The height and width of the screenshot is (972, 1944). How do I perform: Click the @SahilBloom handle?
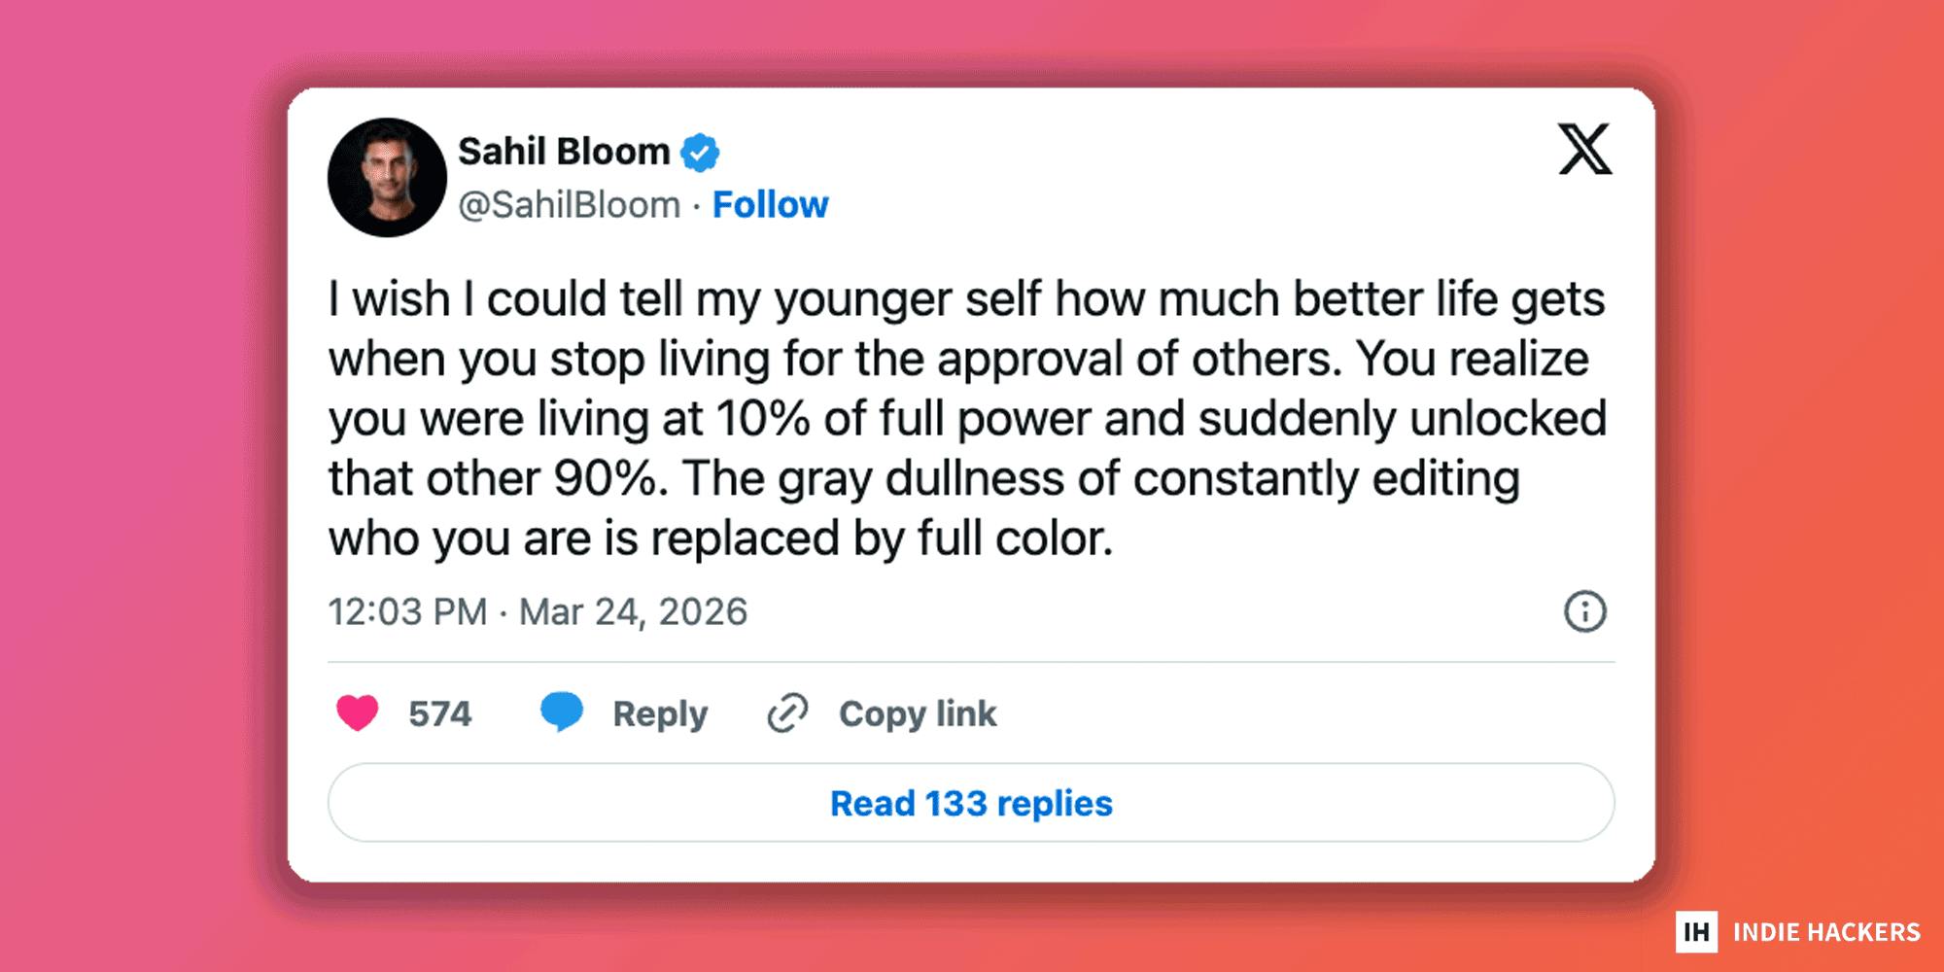coord(569,205)
